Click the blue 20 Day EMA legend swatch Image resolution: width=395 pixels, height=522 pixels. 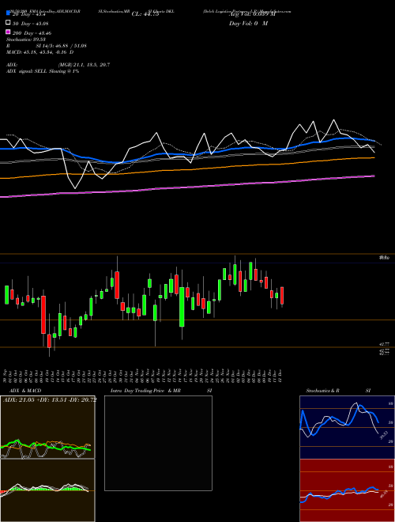[x=8, y=13]
